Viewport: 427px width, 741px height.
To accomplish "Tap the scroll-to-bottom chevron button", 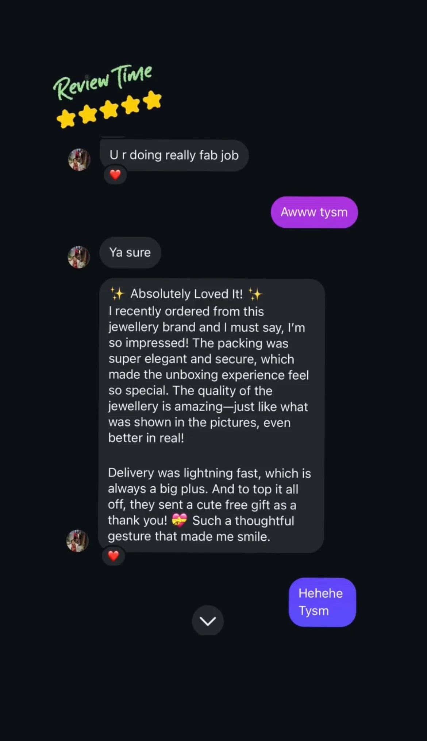I will [x=208, y=620].
